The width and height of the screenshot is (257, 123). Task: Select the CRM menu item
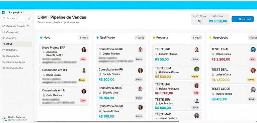click(x=16, y=44)
